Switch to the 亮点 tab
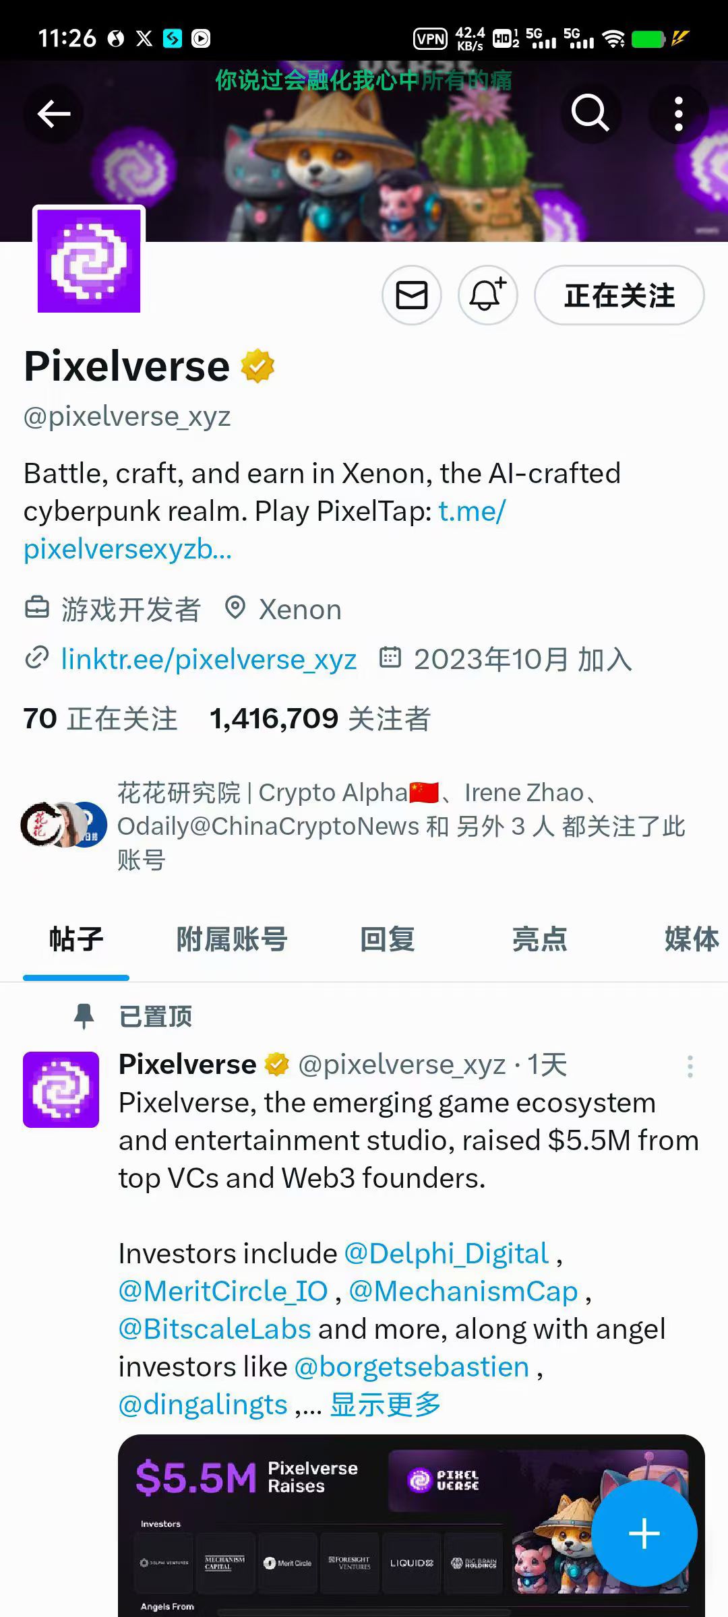728x1617 pixels. click(x=540, y=939)
